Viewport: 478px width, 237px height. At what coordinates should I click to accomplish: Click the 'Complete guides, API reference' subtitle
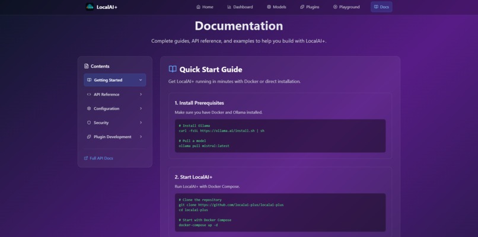point(239,41)
